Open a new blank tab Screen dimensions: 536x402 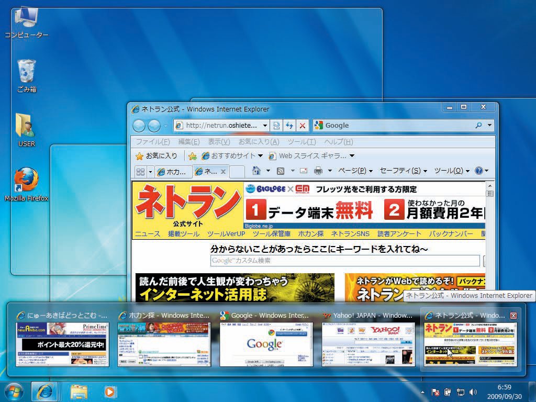click(237, 172)
